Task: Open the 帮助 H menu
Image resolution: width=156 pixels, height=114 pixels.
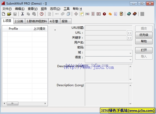Action: [x=77, y=9]
